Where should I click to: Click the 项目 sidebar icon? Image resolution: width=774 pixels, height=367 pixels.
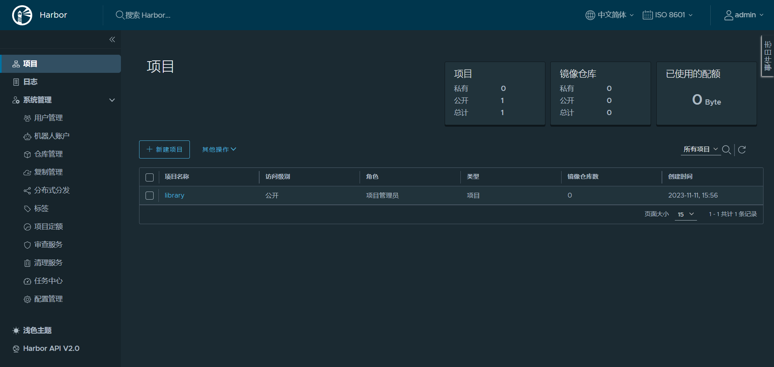tap(16, 64)
